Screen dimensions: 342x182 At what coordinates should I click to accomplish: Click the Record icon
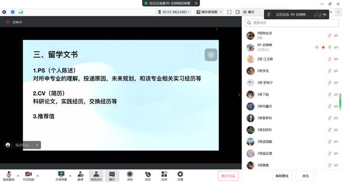(130, 176)
